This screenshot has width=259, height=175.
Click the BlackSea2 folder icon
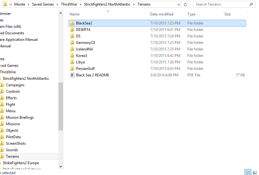click(72, 23)
